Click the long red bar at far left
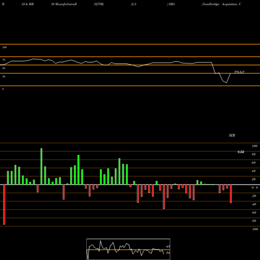The image size is (260, 260). (x=4, y=204)
